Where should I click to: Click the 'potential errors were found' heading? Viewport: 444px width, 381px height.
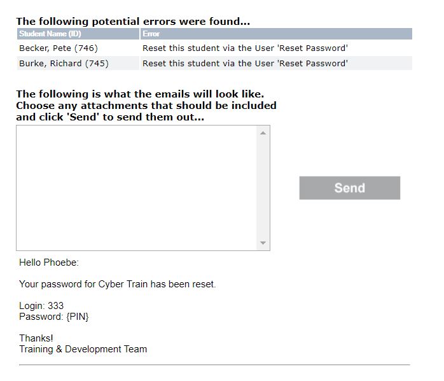133,22
